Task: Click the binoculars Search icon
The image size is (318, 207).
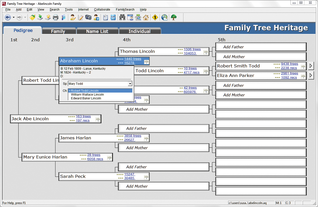Action: pyautogui.click(x=122, y=17)
